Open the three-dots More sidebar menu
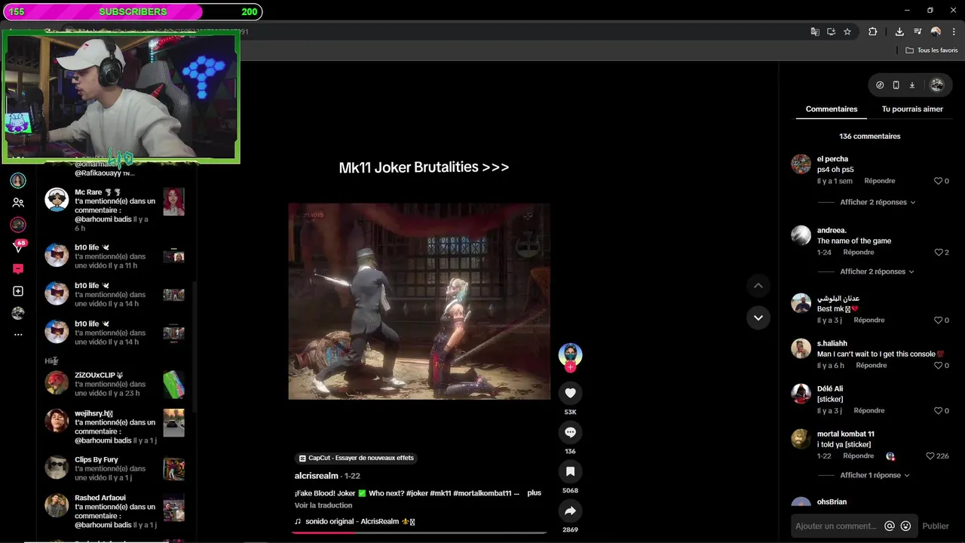Viewport: 965px width, 543px height. point(18,334)
